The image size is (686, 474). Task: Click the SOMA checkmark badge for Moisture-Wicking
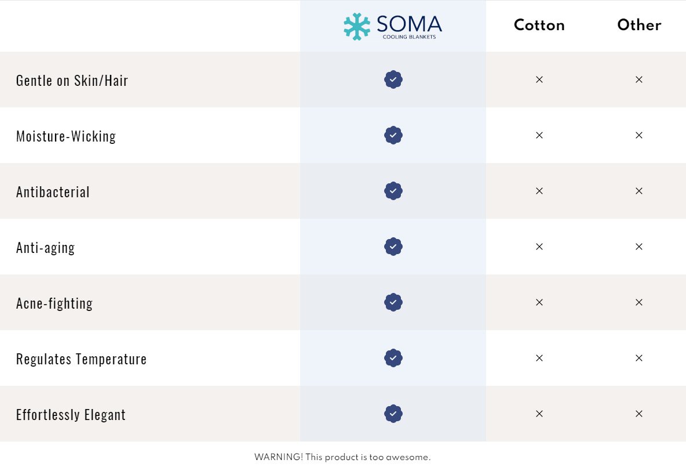pyautogui.click(x=393, y=135)
